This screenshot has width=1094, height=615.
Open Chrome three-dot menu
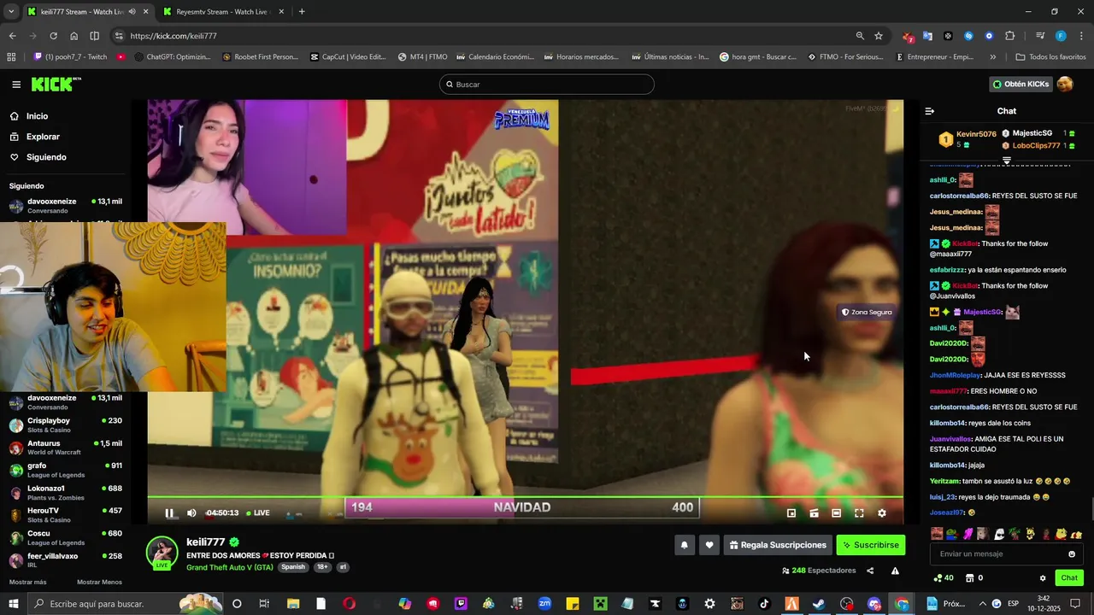click(x=1080, y=36)
